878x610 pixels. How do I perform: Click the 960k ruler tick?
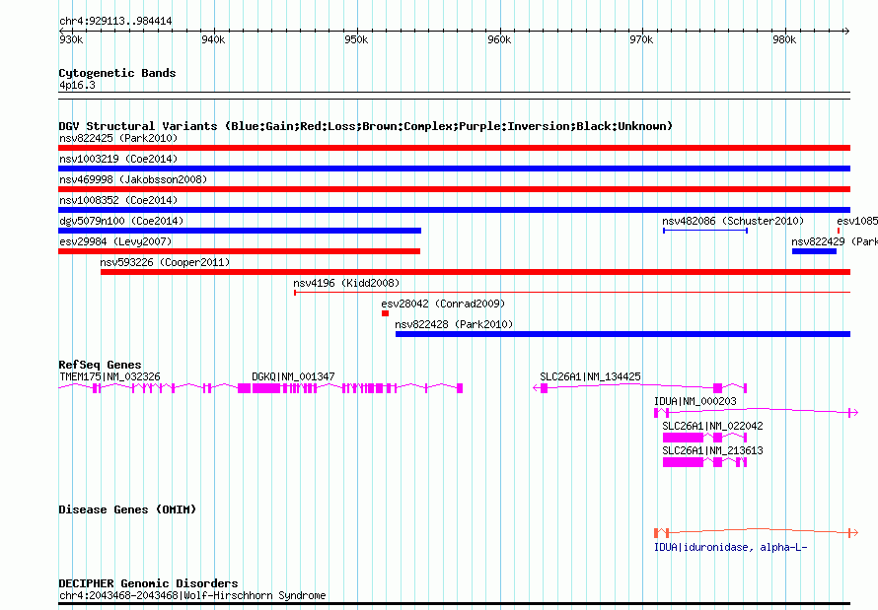tap(499, 39)
